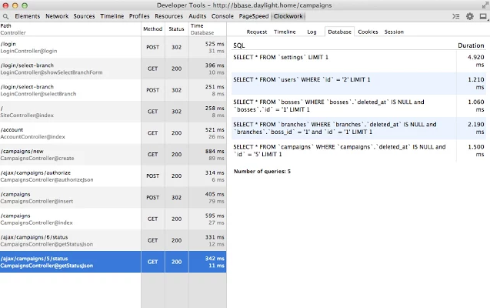Click the bosses SELECT query
The width and height of the screenshot is (490, 308).
[x=328, y=105]
